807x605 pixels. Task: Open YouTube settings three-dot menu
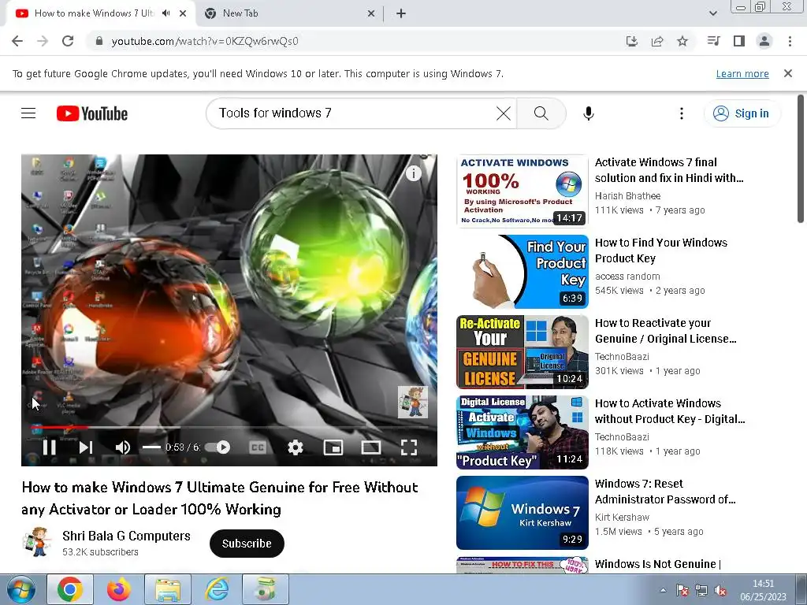point(682,113)
